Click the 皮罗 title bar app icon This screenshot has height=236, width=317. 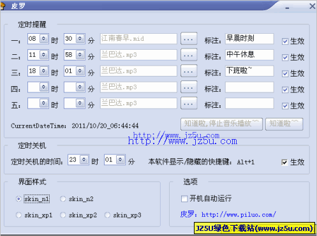point(3,6)
